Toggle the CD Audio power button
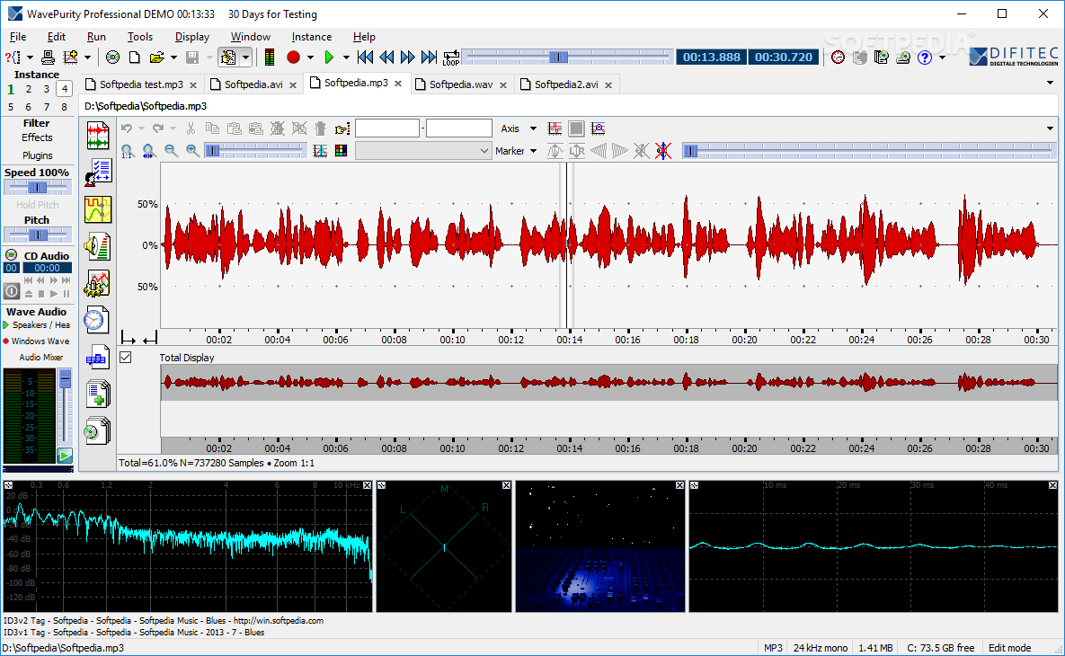 coord(12,291)
